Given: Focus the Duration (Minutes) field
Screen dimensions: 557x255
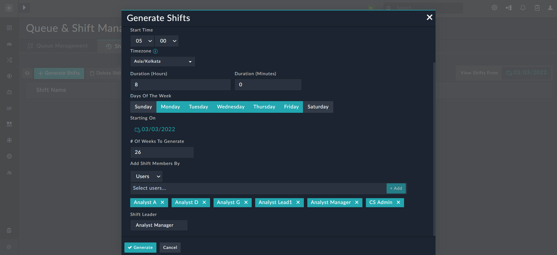Looking at the screenshot, I should tap(268, 85).
